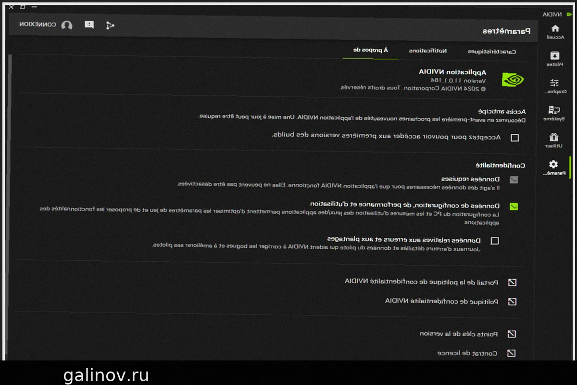
Task: Click external-link icon beside Contrat de licence
Action: (x=512, y=353)
